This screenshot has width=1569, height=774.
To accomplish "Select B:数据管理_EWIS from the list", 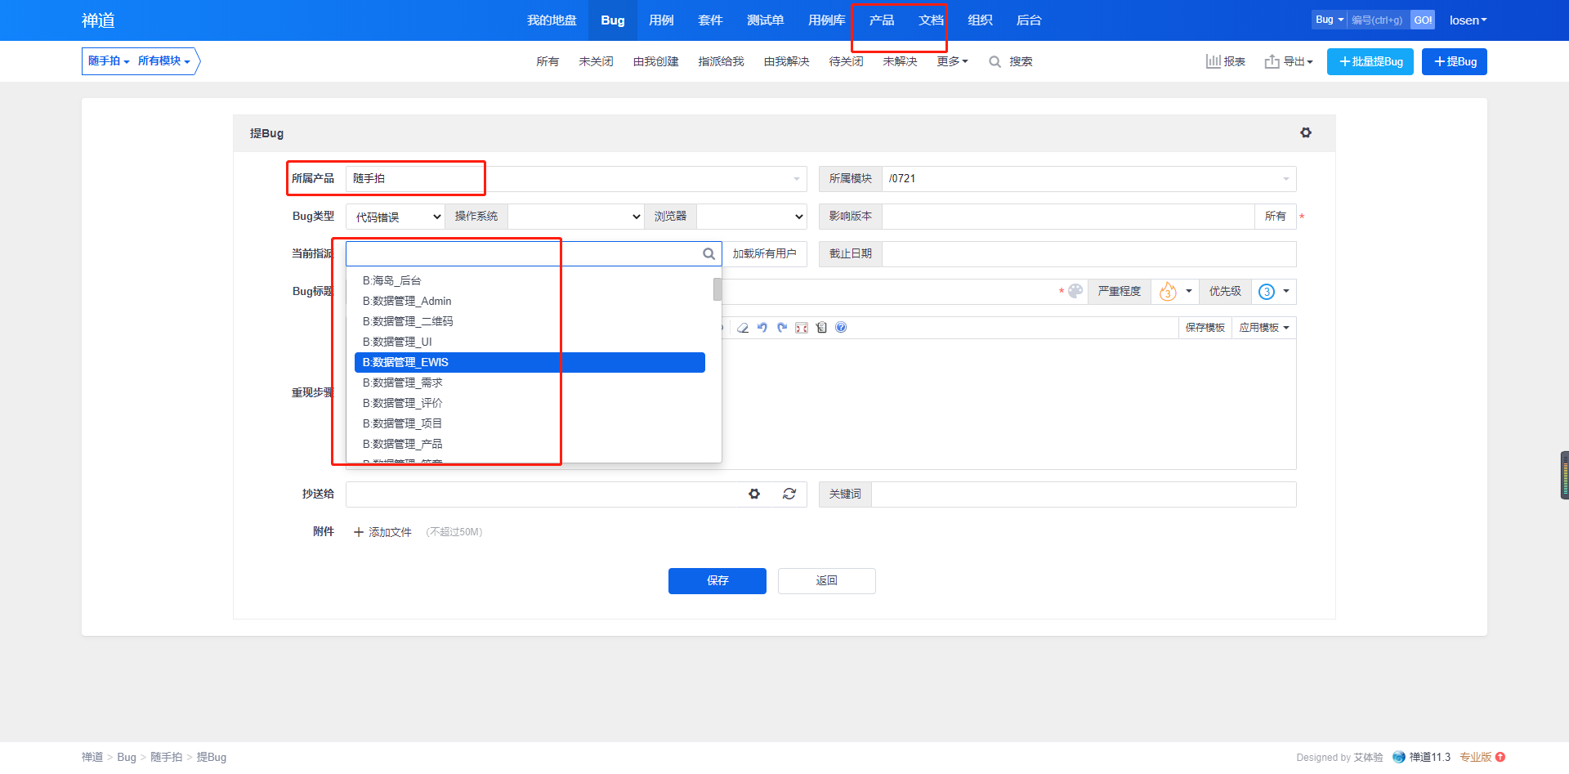I will point(530,362).
